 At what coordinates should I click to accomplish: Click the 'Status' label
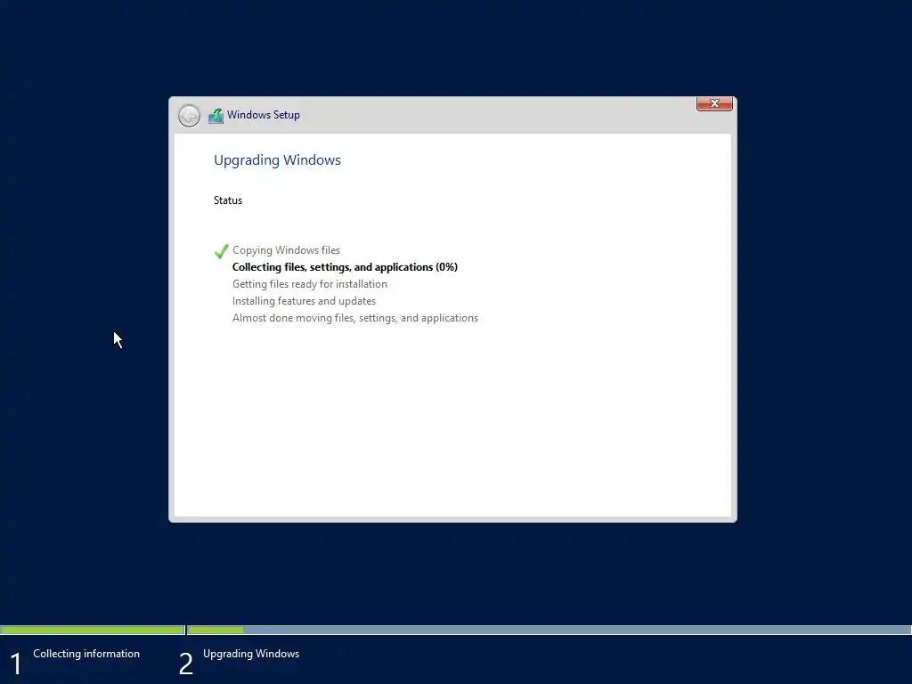point(227,200)
